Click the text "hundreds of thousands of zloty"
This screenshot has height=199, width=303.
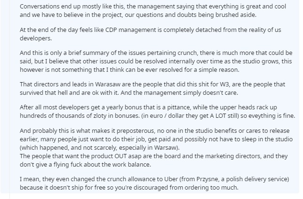[x=66, y=115]
